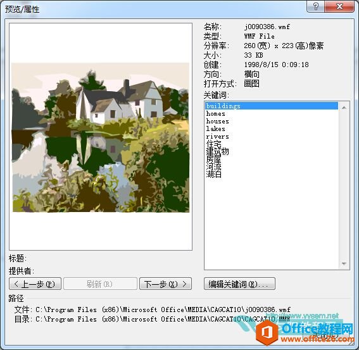This screenshot has width=359, height=350.
Task: Click the house clip art preview image
Action: click(101, 137)
